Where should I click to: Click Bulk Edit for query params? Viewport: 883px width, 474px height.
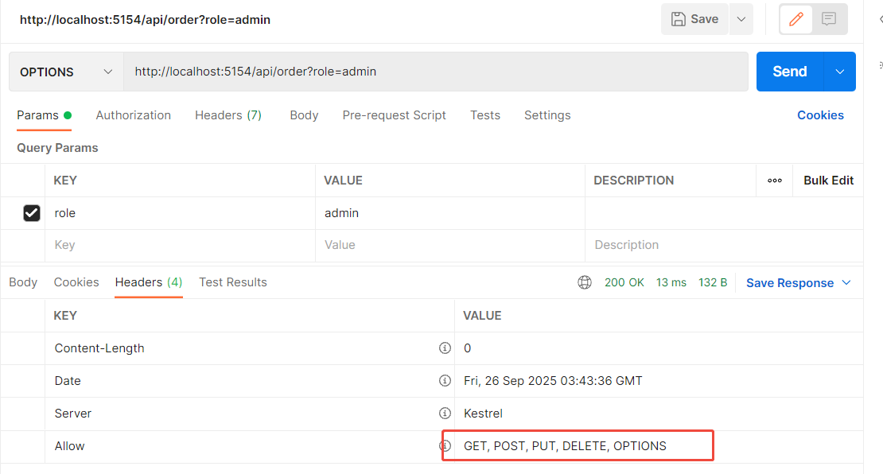828,181
